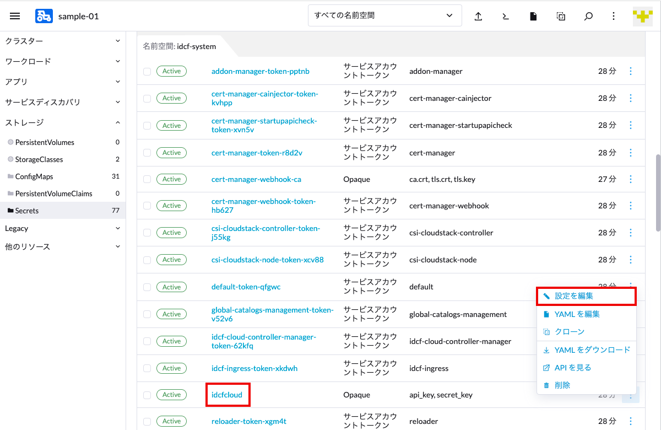The height and width of the screenshot is (430, 661).
Task: Choose API を見る from the context menu
Action: pos(587,368)
